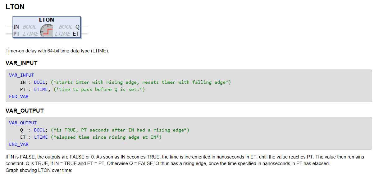
Task: Click the blue VAR_OUTPUT keyword in code
Action: click(23, 123)
